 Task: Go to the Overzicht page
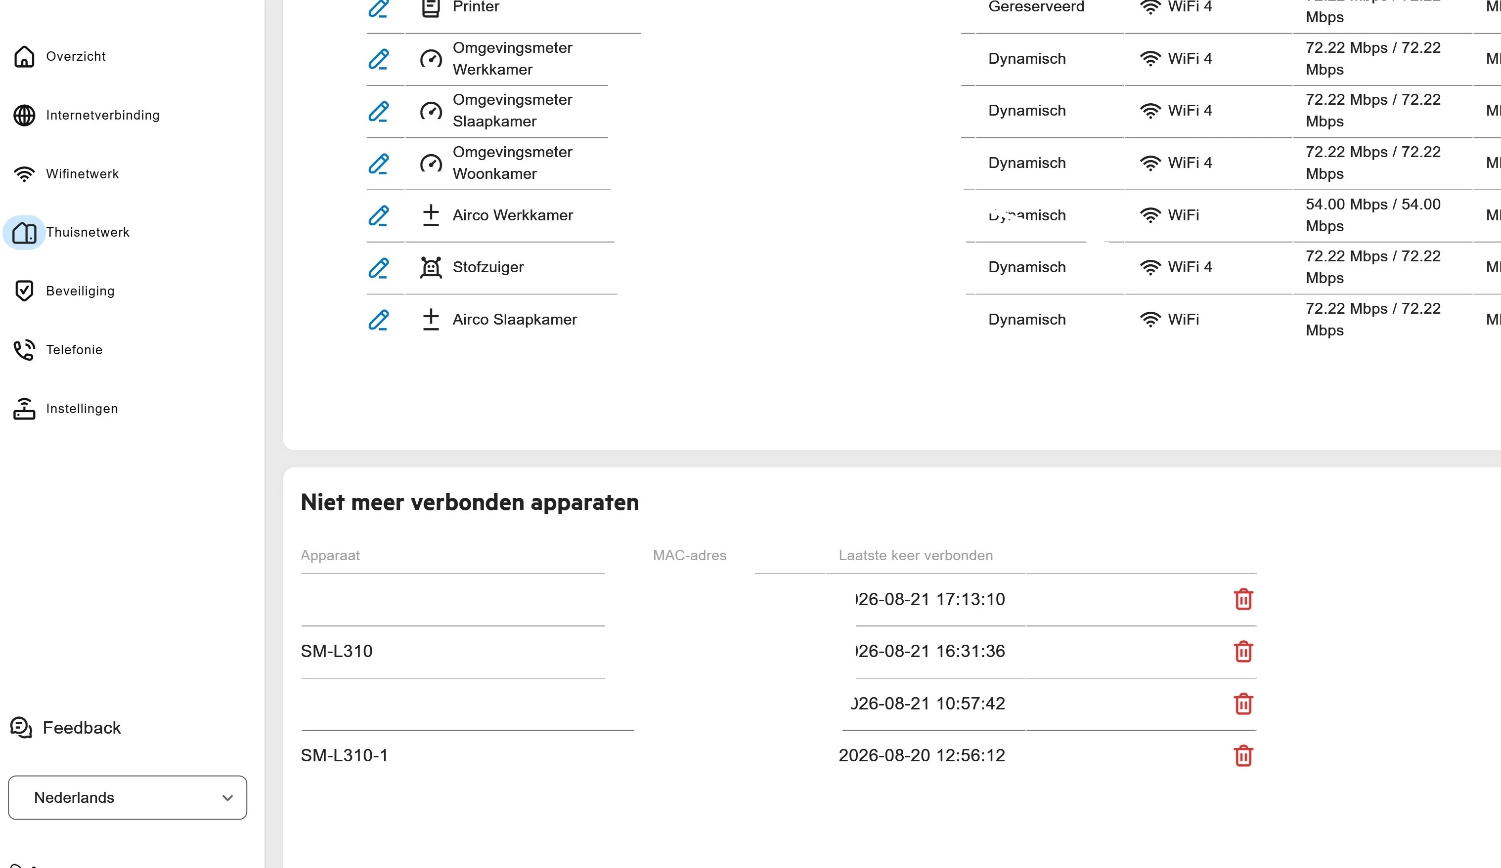tap(76, 56)
